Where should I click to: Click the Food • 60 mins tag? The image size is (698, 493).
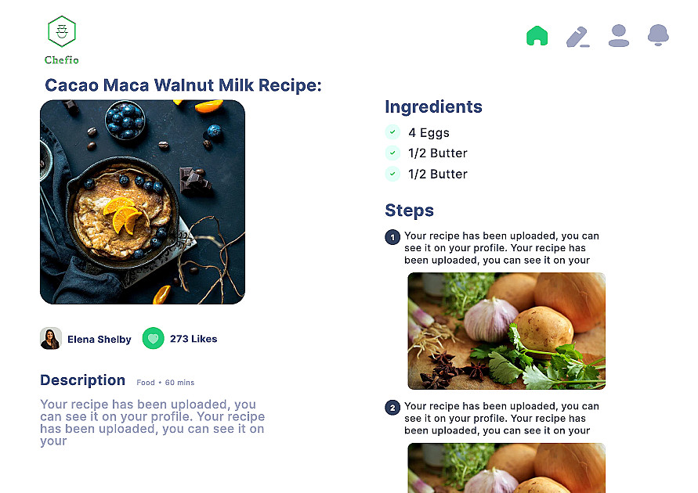pyautogui.click(x=165, y=383)
